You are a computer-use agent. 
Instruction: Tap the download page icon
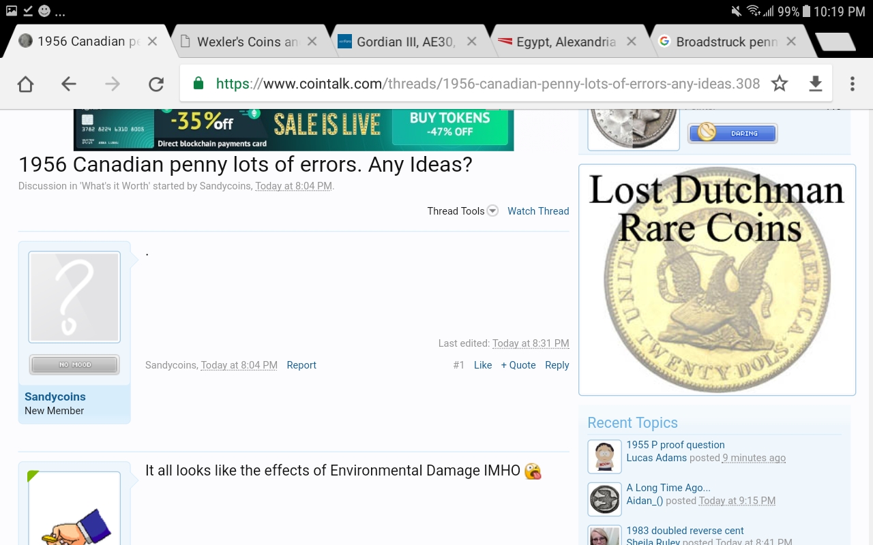tap(815, 84)
